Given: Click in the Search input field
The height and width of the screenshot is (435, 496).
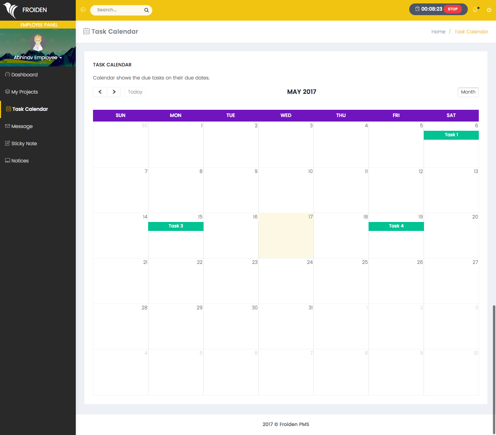Looking at the screenshot, I should (118, 10).
